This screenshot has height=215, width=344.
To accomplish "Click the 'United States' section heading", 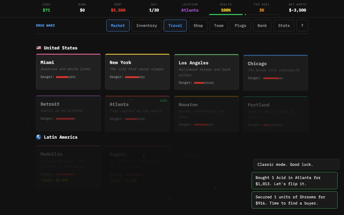I will pos(60,48).
